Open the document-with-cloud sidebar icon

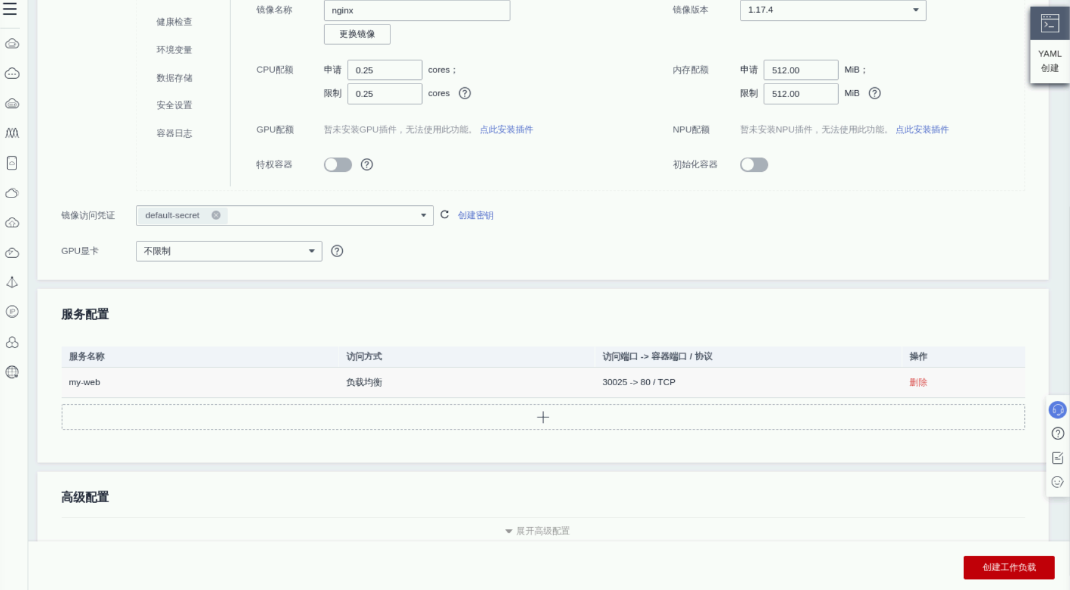point(12,163)
